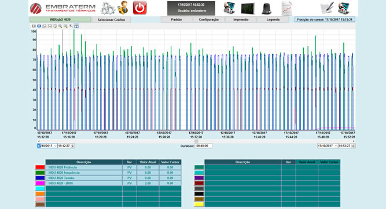The height and width of the screenshot is (209, 386).
Task: Click the document report chart icon
Action: click(x=287, y=8)
